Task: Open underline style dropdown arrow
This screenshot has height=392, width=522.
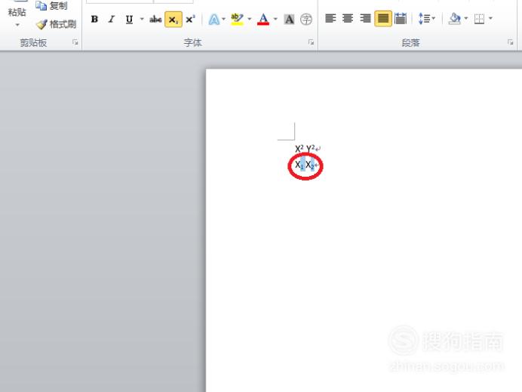Action: [142, 19]
